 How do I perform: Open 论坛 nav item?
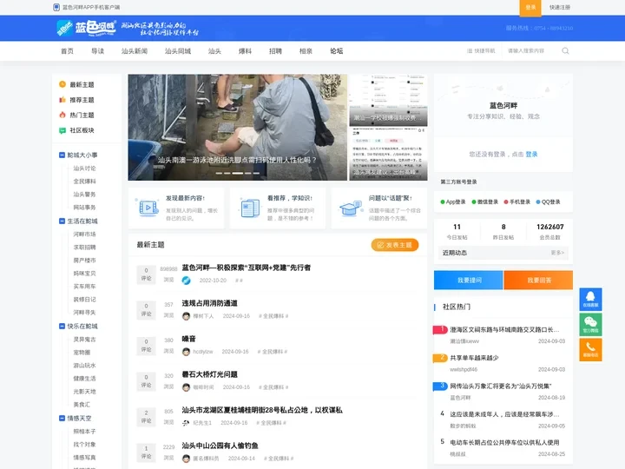(x=337, y=51)
